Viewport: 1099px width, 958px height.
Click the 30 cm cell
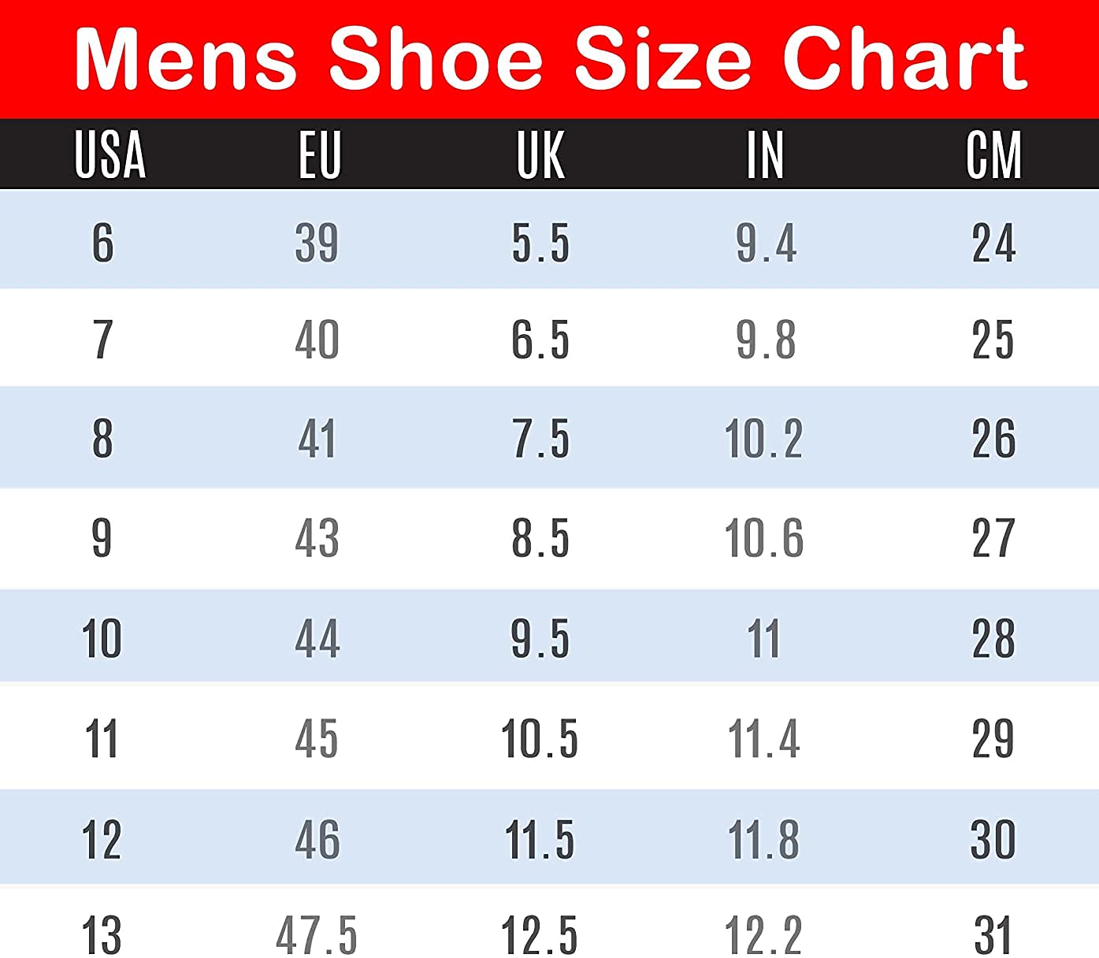pos(993,839)
